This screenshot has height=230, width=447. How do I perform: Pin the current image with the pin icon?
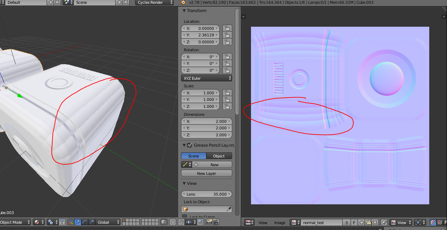coord(384,222)
